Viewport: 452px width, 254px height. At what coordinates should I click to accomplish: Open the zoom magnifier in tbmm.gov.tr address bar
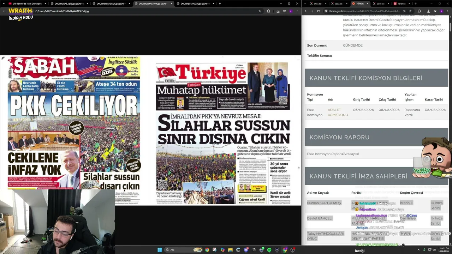pos(404,11)
